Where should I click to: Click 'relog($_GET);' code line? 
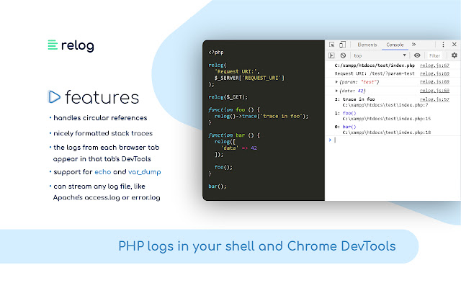[228, 97]
